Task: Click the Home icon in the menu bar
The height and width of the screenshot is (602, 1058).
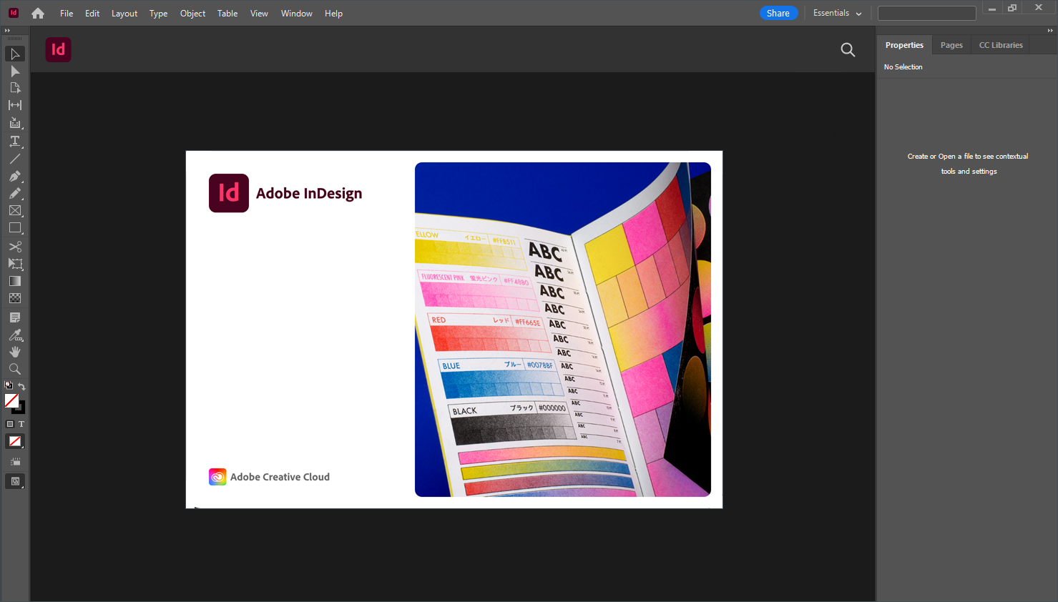Action: click(38, 13)
